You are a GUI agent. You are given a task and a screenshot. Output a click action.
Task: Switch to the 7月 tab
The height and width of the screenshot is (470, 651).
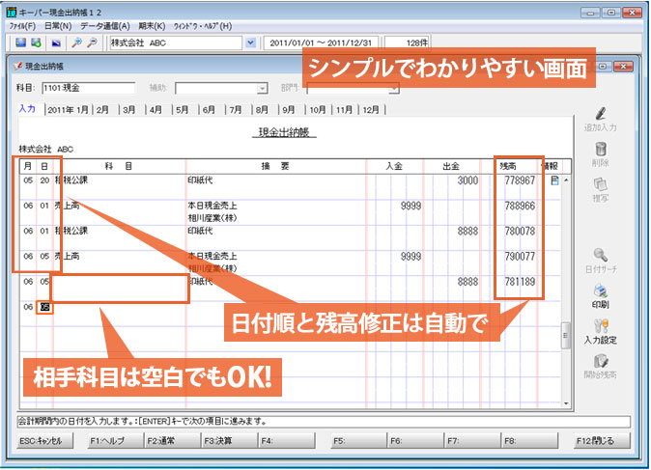(x=236, y=110)
